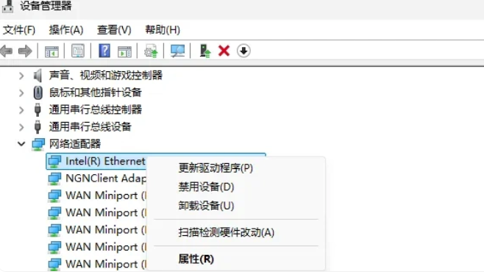Viewport: 484px width, 280px height.
Task: Click Update driver icon with gear
Action: tap(151, 51)
